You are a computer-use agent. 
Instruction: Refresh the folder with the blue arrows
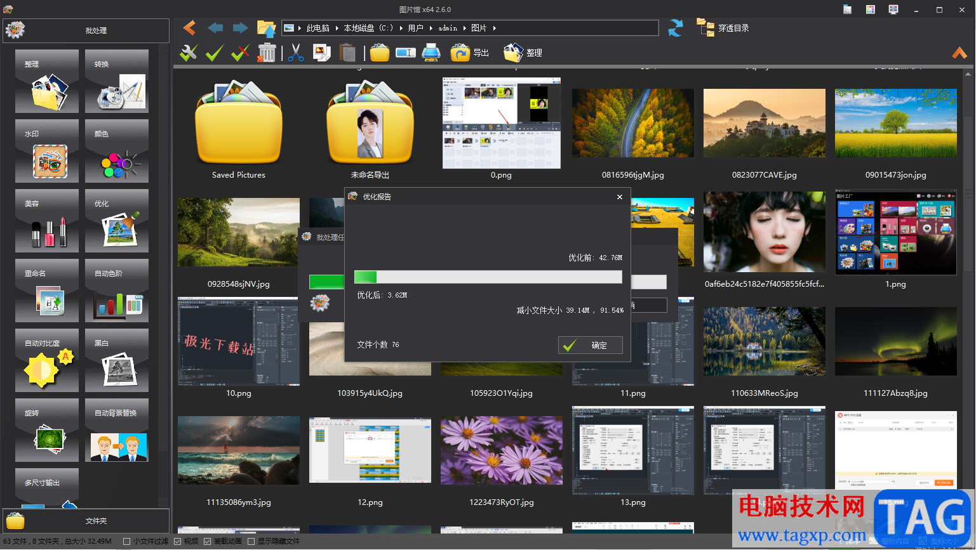coord(676,28)
